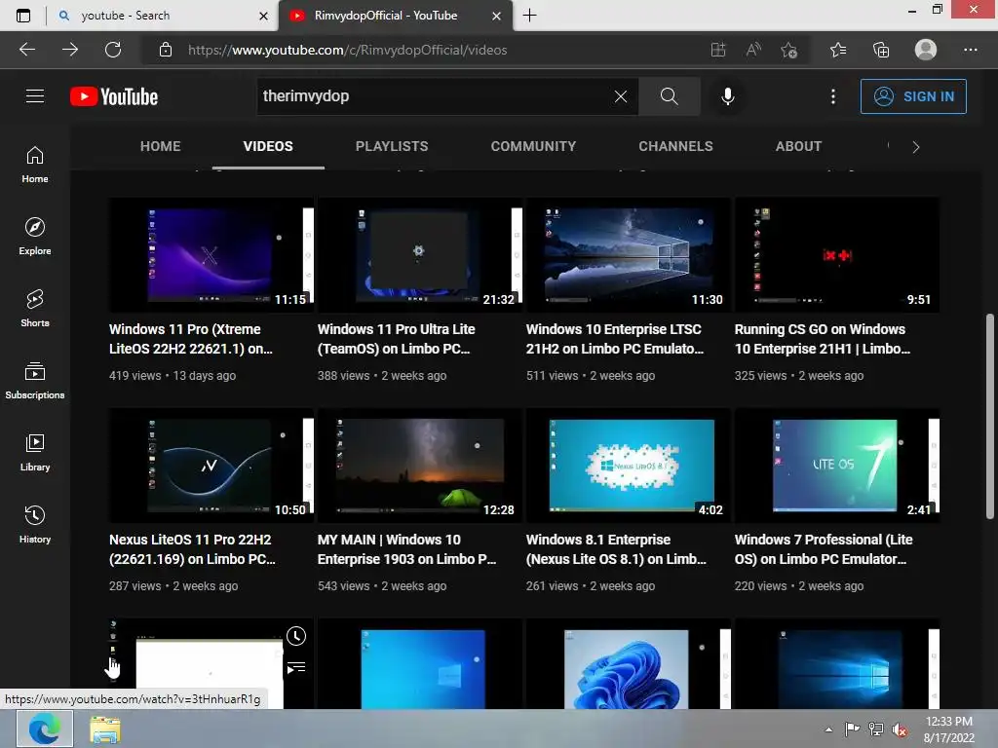The width and height of the screenshot is (998, 748).
Task: Go forward with the browser forward arrow
Action: pyautogui.click(x=70, y=50)
